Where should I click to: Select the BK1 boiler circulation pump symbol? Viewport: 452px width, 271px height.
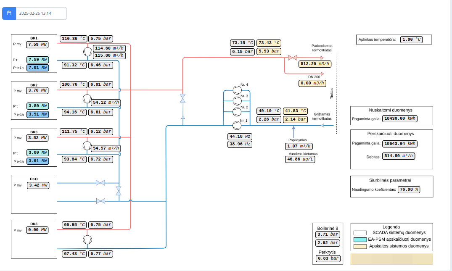click(87, 52)
